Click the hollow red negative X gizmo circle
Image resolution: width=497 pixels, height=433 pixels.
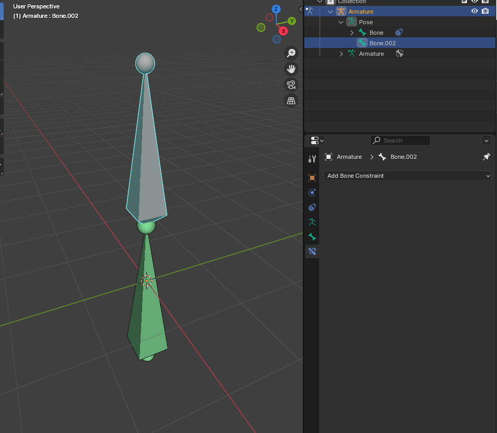270,17
